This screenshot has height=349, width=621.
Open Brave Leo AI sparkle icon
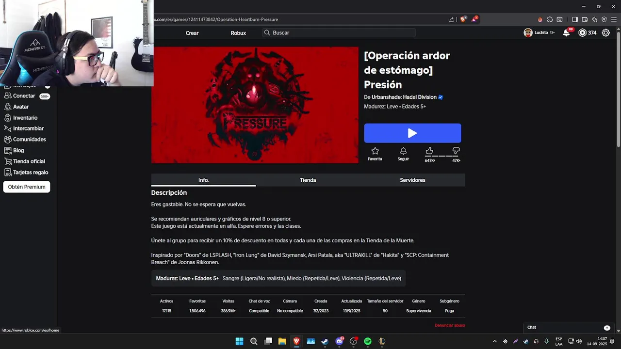[594, 19]
